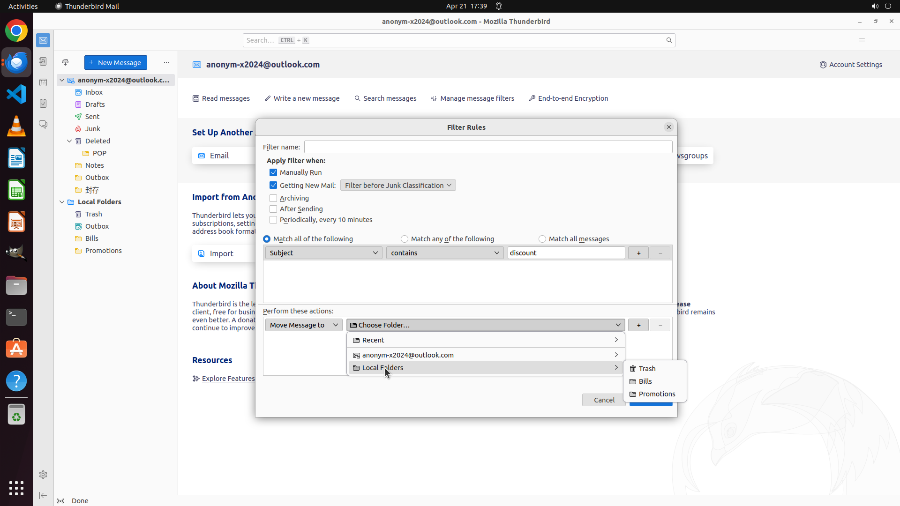
Task: Open Thunderbird settings gear icon
Action: (x=43, y=475)
